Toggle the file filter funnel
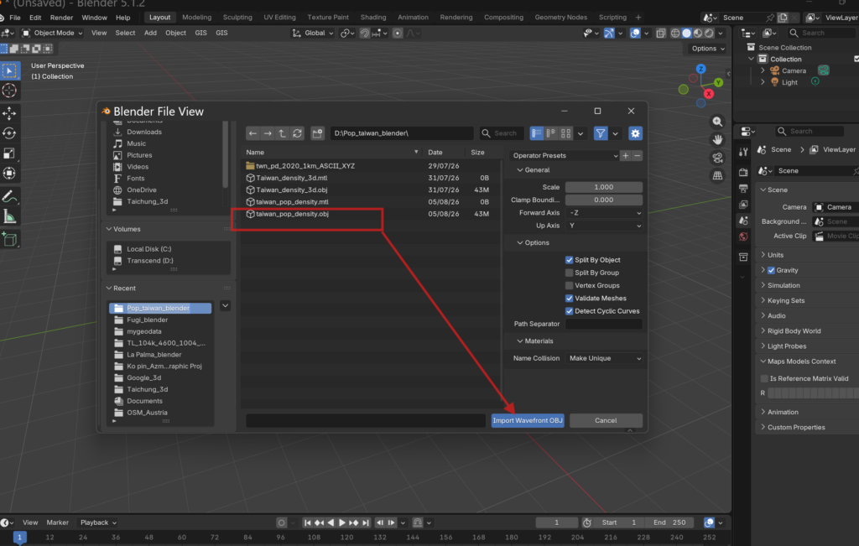 601,133
